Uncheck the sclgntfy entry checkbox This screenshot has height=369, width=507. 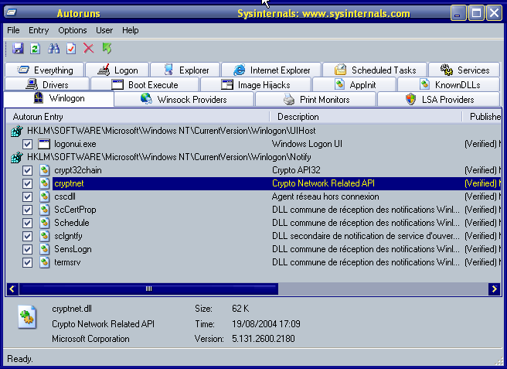pyautogui.click(x=28, y=236)
